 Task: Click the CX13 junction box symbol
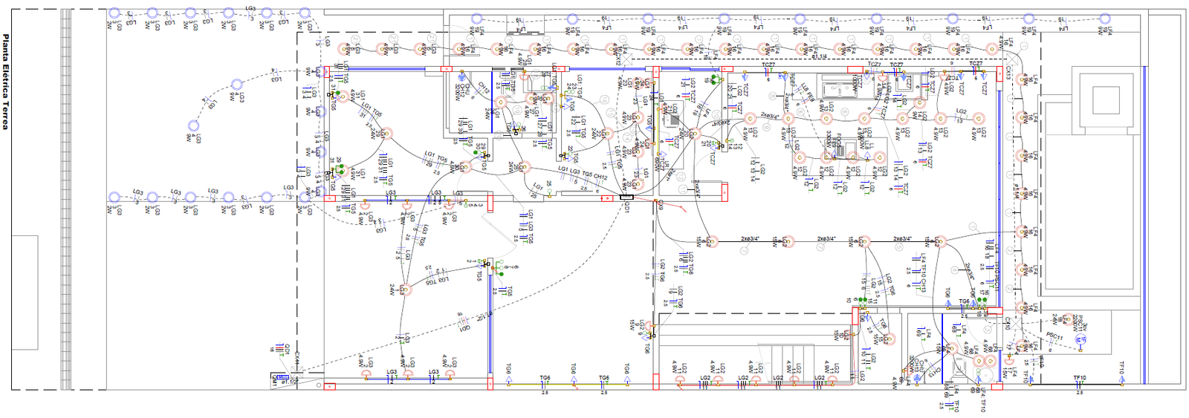point(1008,74)
